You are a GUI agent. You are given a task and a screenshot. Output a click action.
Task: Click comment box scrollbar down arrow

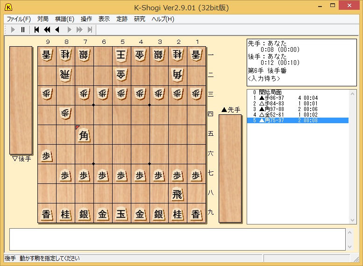(349, 246)
